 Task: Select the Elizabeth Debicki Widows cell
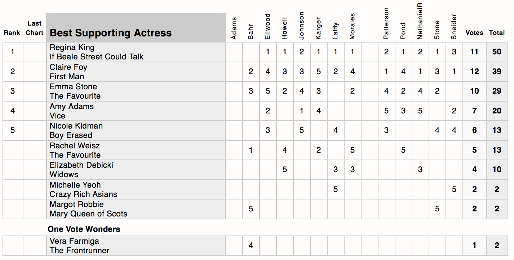click(x=136, y=170)
